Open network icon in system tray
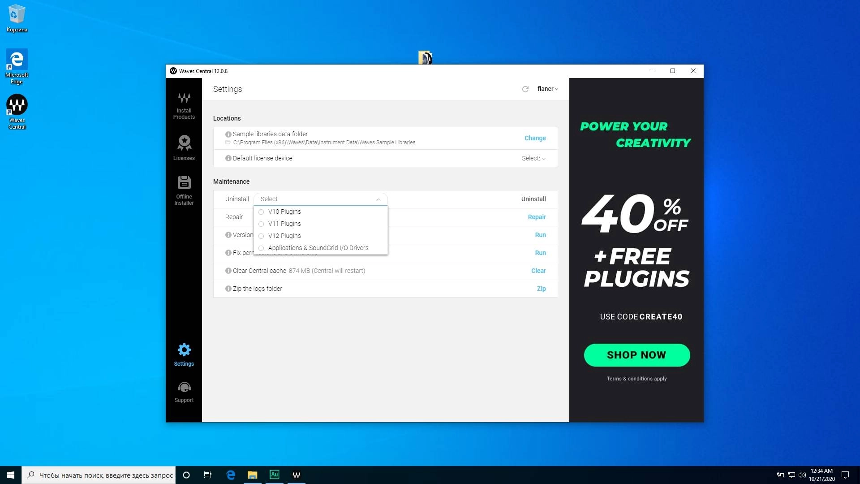The width and height of the screenshot is (860, 484). [791, 475]
